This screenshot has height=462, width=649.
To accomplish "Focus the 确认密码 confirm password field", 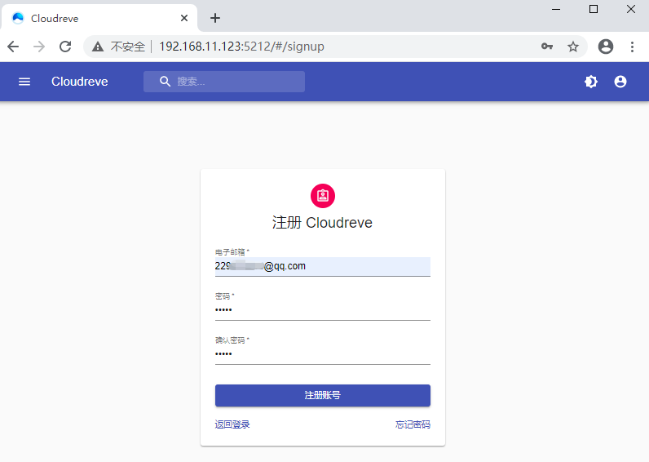I will click(x=322, y=354).
